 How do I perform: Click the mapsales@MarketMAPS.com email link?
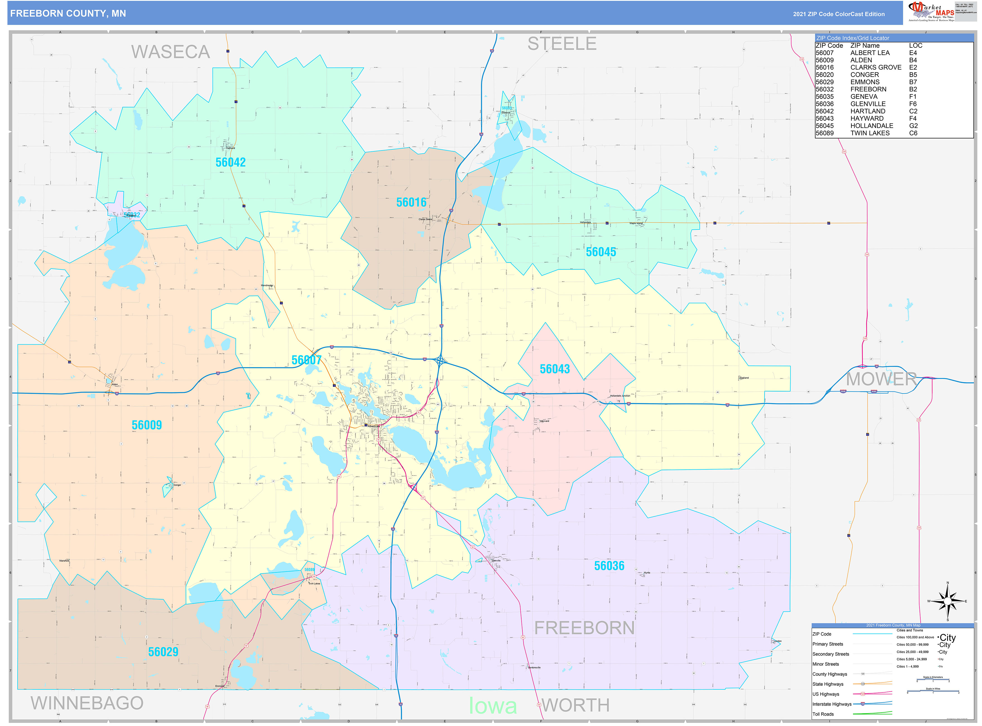(x=966, y=12)
